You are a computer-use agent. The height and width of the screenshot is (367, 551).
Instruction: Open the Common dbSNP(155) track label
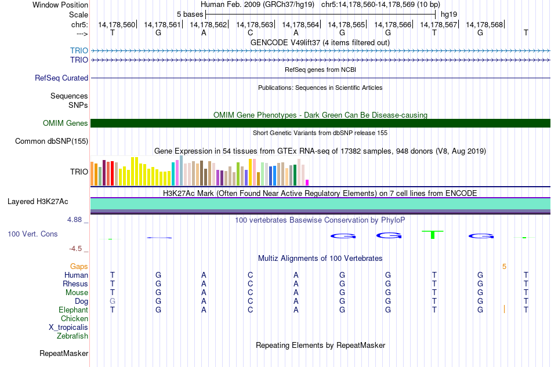(51, 141)
